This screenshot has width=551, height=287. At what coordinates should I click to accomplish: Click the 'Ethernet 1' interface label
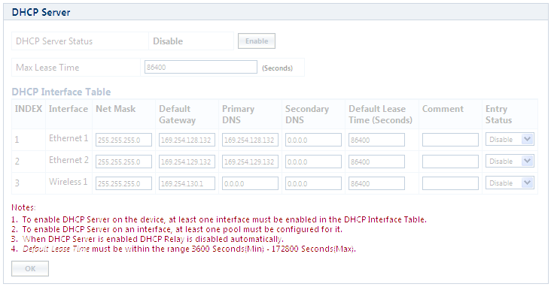(68, 138)
